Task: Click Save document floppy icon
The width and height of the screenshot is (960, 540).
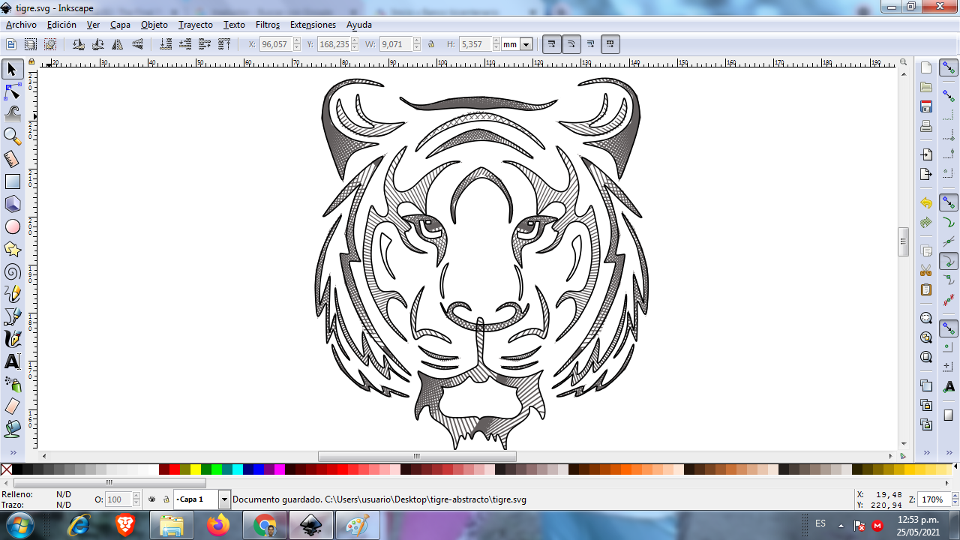Action: (926, 106)
